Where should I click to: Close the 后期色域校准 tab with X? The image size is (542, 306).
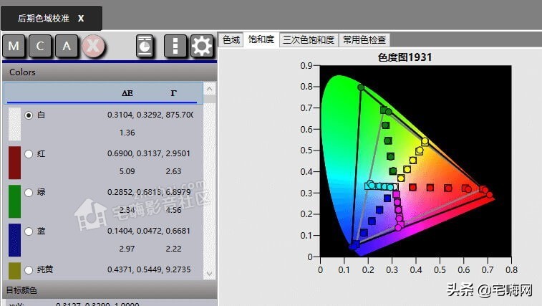[x=81, y=19]
